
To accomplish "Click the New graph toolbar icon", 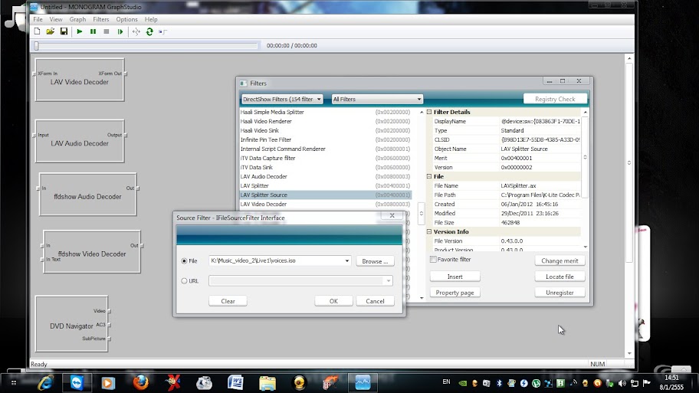I will pyautogui.click(x=37, y=31).
